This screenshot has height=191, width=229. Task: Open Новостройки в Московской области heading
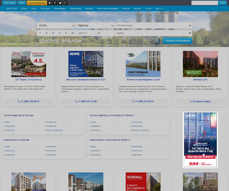coord(110,140)
